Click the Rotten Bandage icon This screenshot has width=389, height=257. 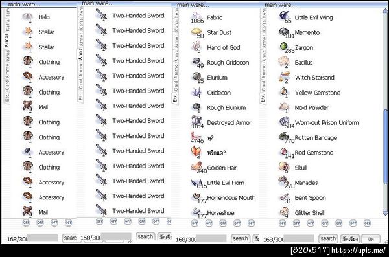284,137
